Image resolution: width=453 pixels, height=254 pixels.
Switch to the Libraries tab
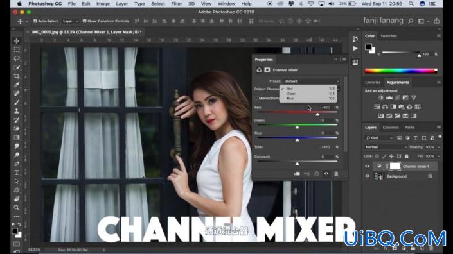tap(373, 83)
